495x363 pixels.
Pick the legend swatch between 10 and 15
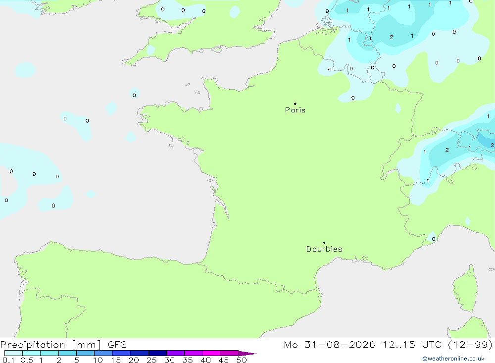(x=103, y=353)
